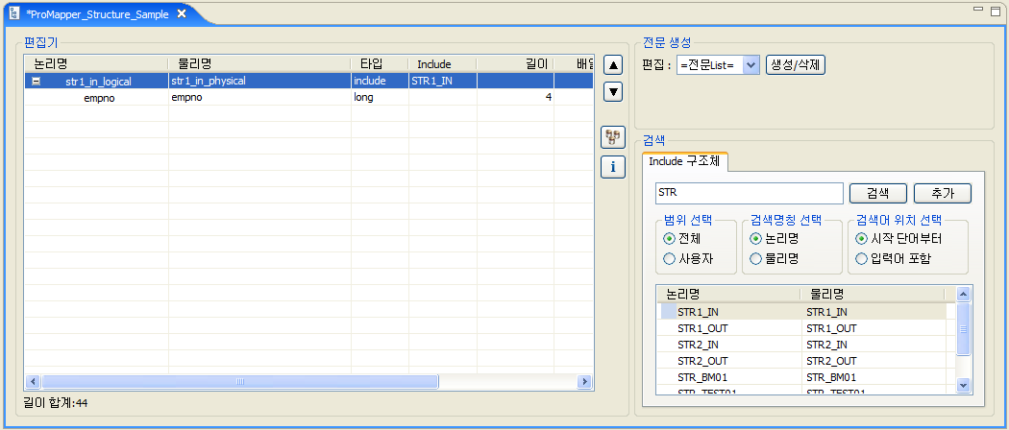Choose 물리명 search name option

click(756, 259)
